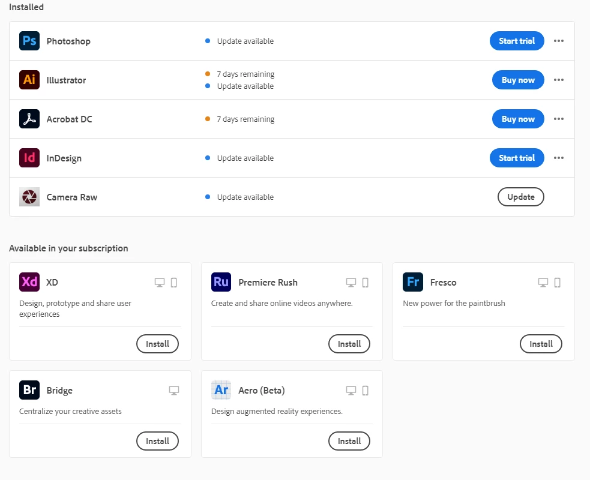Click the Installed section heading
The image size is (590, 480).
[26, 7]
